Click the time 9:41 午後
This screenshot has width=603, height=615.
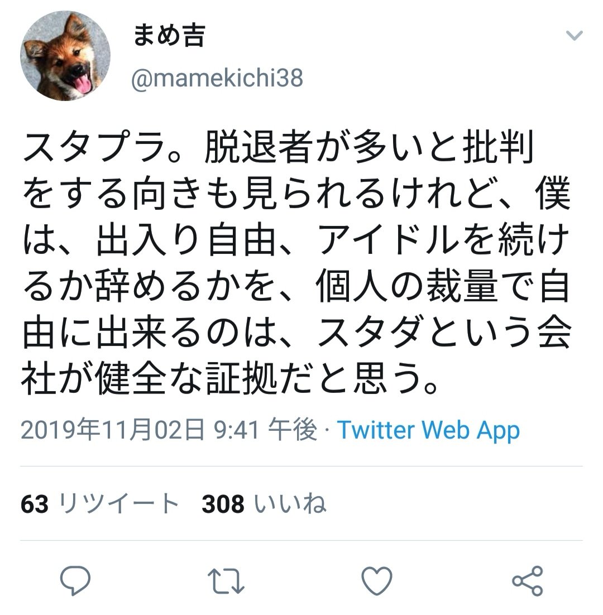click(266, 430)
